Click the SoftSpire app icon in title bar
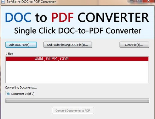The image size is (155, 119). click(x=3, y=2)
